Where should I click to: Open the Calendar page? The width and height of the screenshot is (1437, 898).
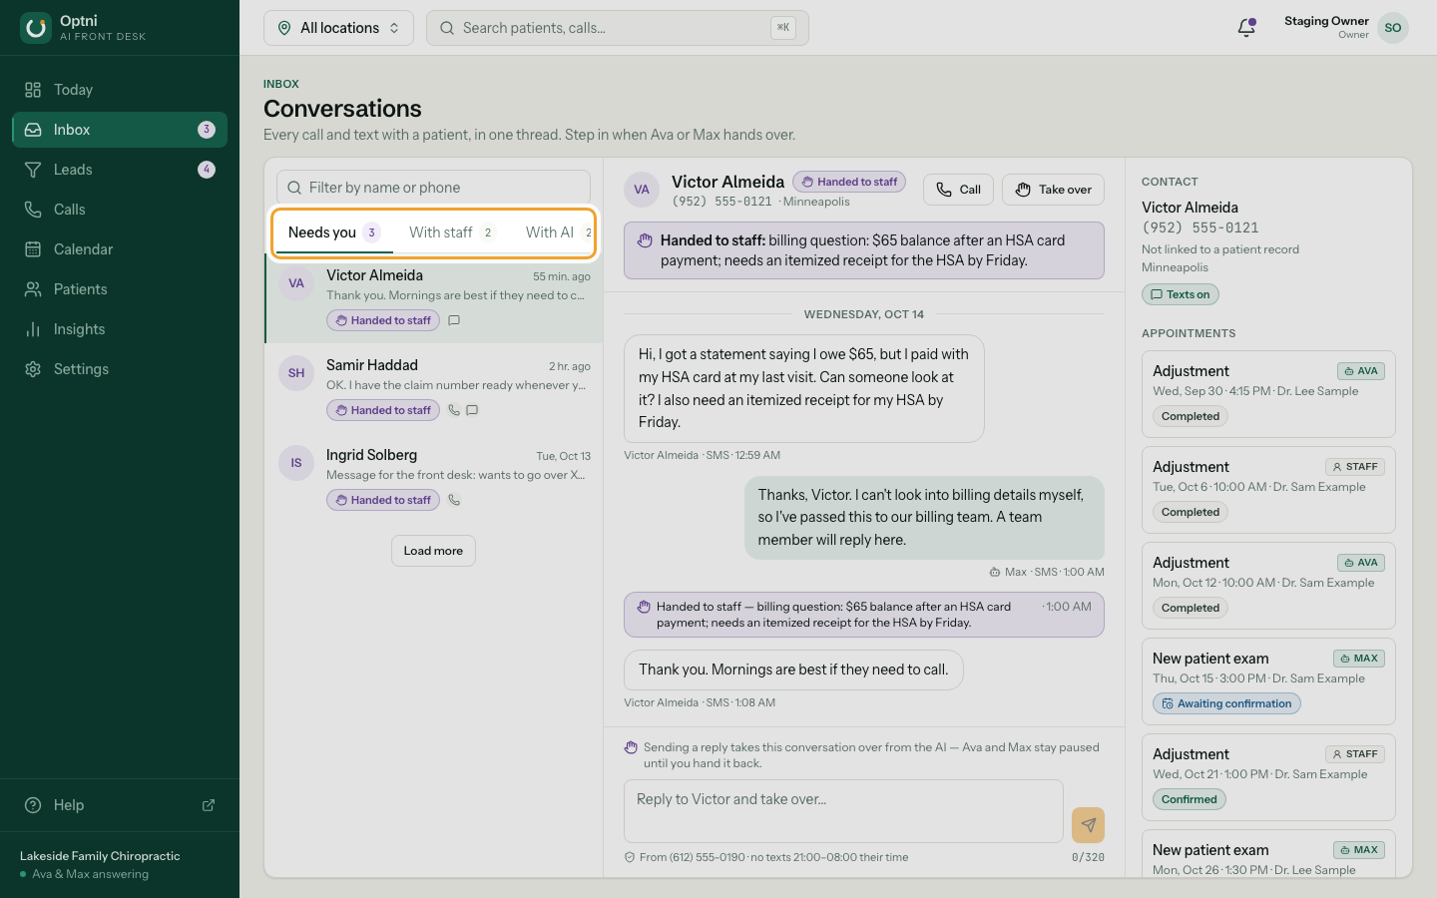point(120,249)
